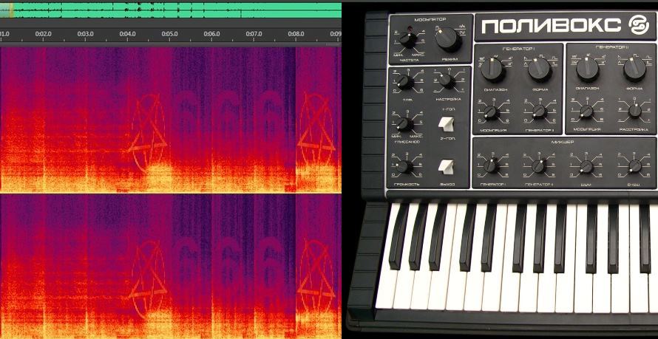The width and height of the screenshot is (658, 339).
Task: Flip the 1-гол / 2-гол voice switch
Action: pos(446,123)
